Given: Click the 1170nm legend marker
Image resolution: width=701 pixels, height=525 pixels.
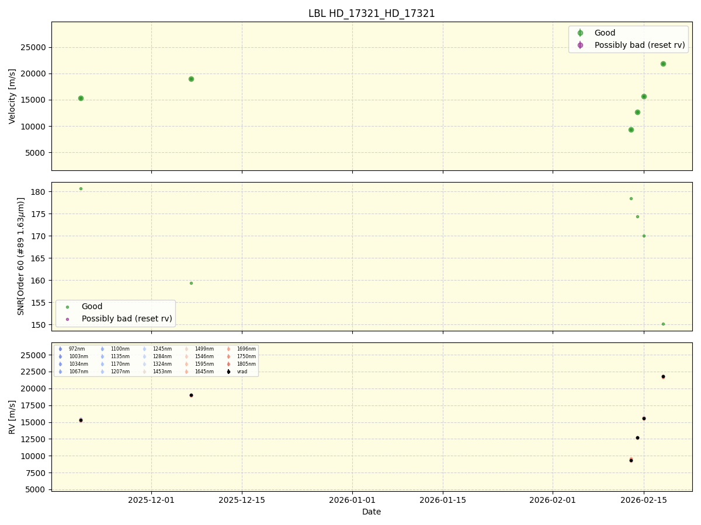Looking at the screenshot, I should pyautogui.click(x=102, y=364).
